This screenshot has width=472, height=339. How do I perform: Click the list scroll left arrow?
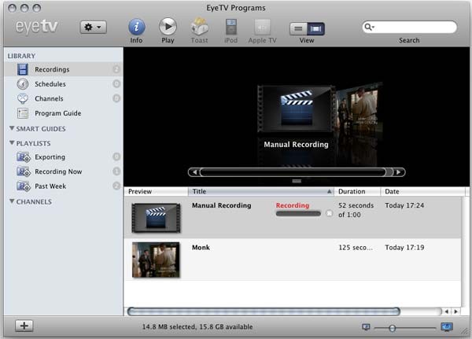(447, 311)
